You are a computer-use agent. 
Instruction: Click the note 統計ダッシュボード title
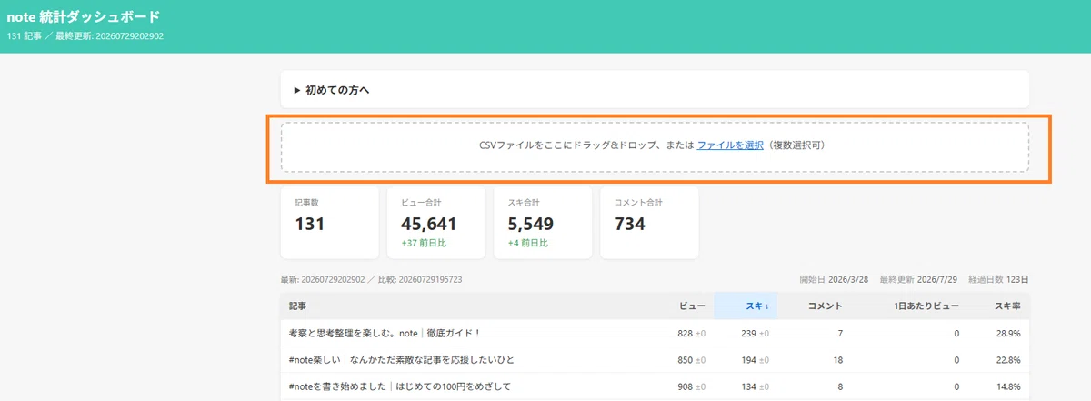pyautogui.click(x=84, y=17)
